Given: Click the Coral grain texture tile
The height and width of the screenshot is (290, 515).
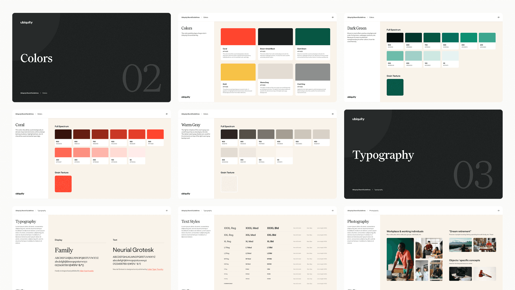Looking at the screenshot, I should [63, 184].
